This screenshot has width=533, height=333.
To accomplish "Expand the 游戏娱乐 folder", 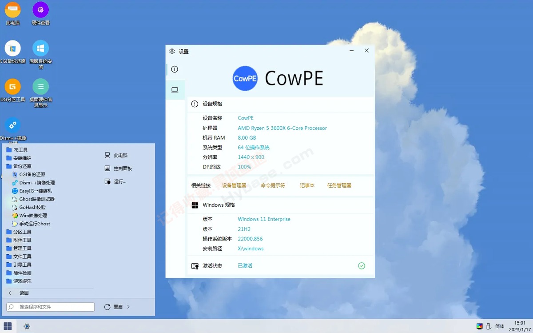I will (19, 281).
